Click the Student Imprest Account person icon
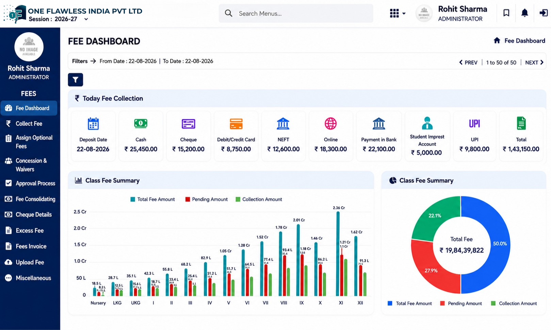This screenshot has width=551, height=330. tap(427, 123)
